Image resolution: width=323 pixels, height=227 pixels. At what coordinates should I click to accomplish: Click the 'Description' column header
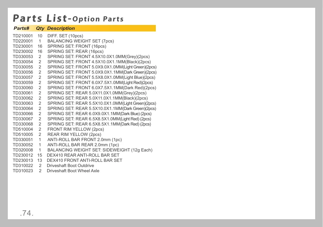61,28
